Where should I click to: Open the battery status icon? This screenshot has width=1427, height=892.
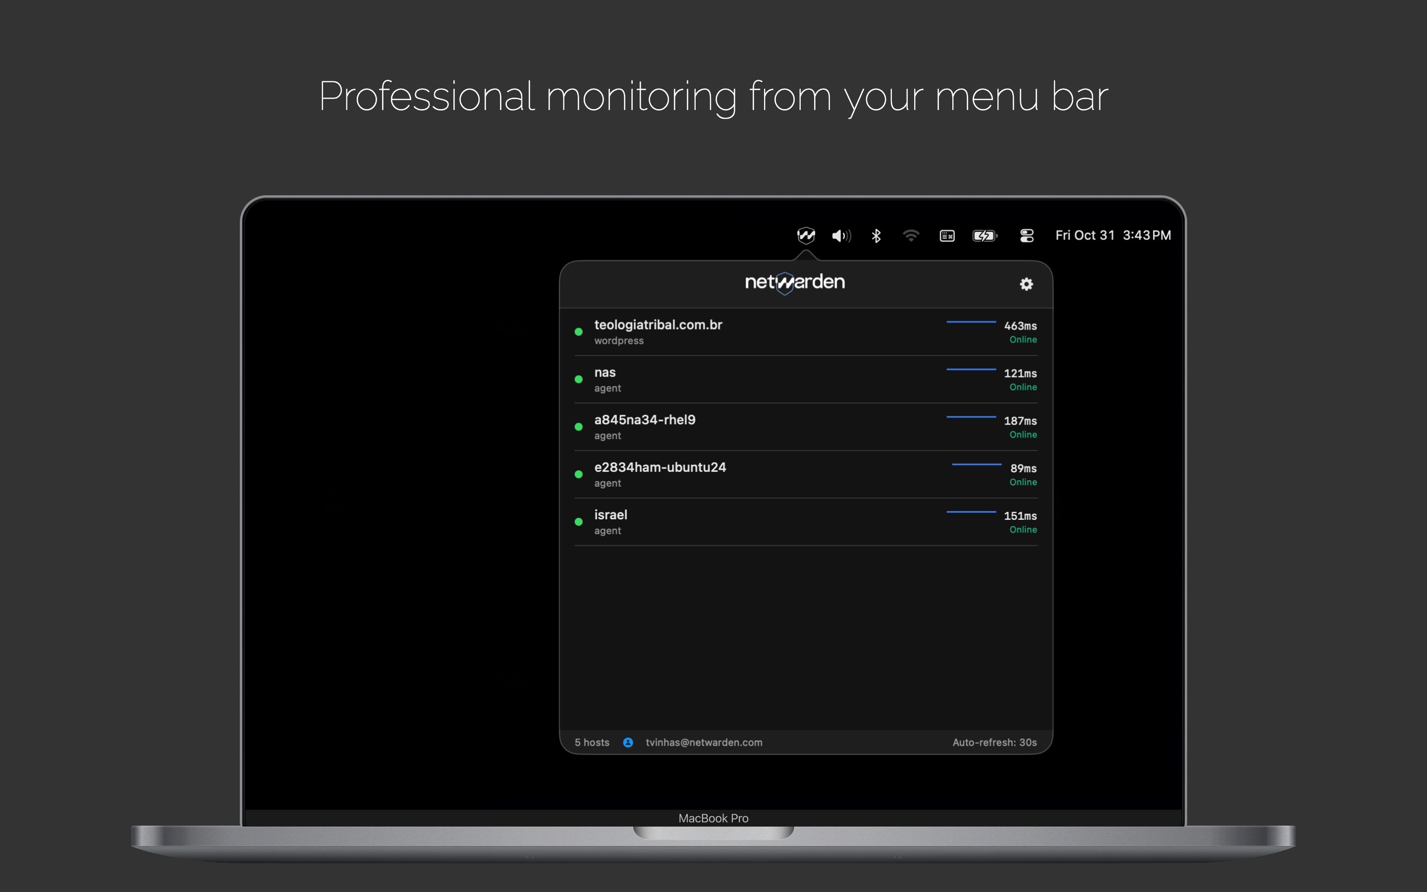[985, 236]
